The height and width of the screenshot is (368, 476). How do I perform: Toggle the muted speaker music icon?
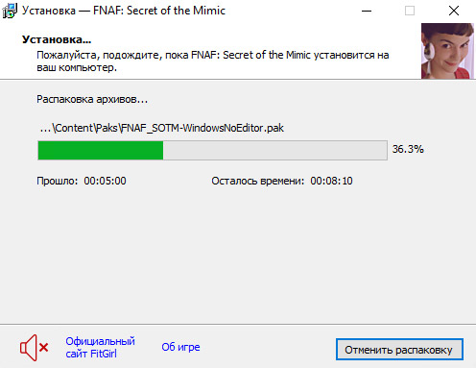coord(34,348)
